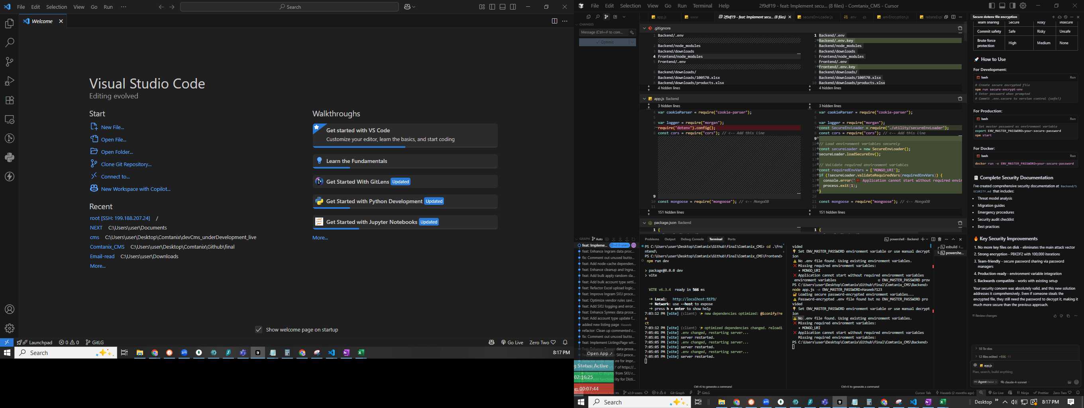Screen dimensions: 1084x408
Task: Open Manage gear in VS Code sidebar
Action: tap(9, 328)
